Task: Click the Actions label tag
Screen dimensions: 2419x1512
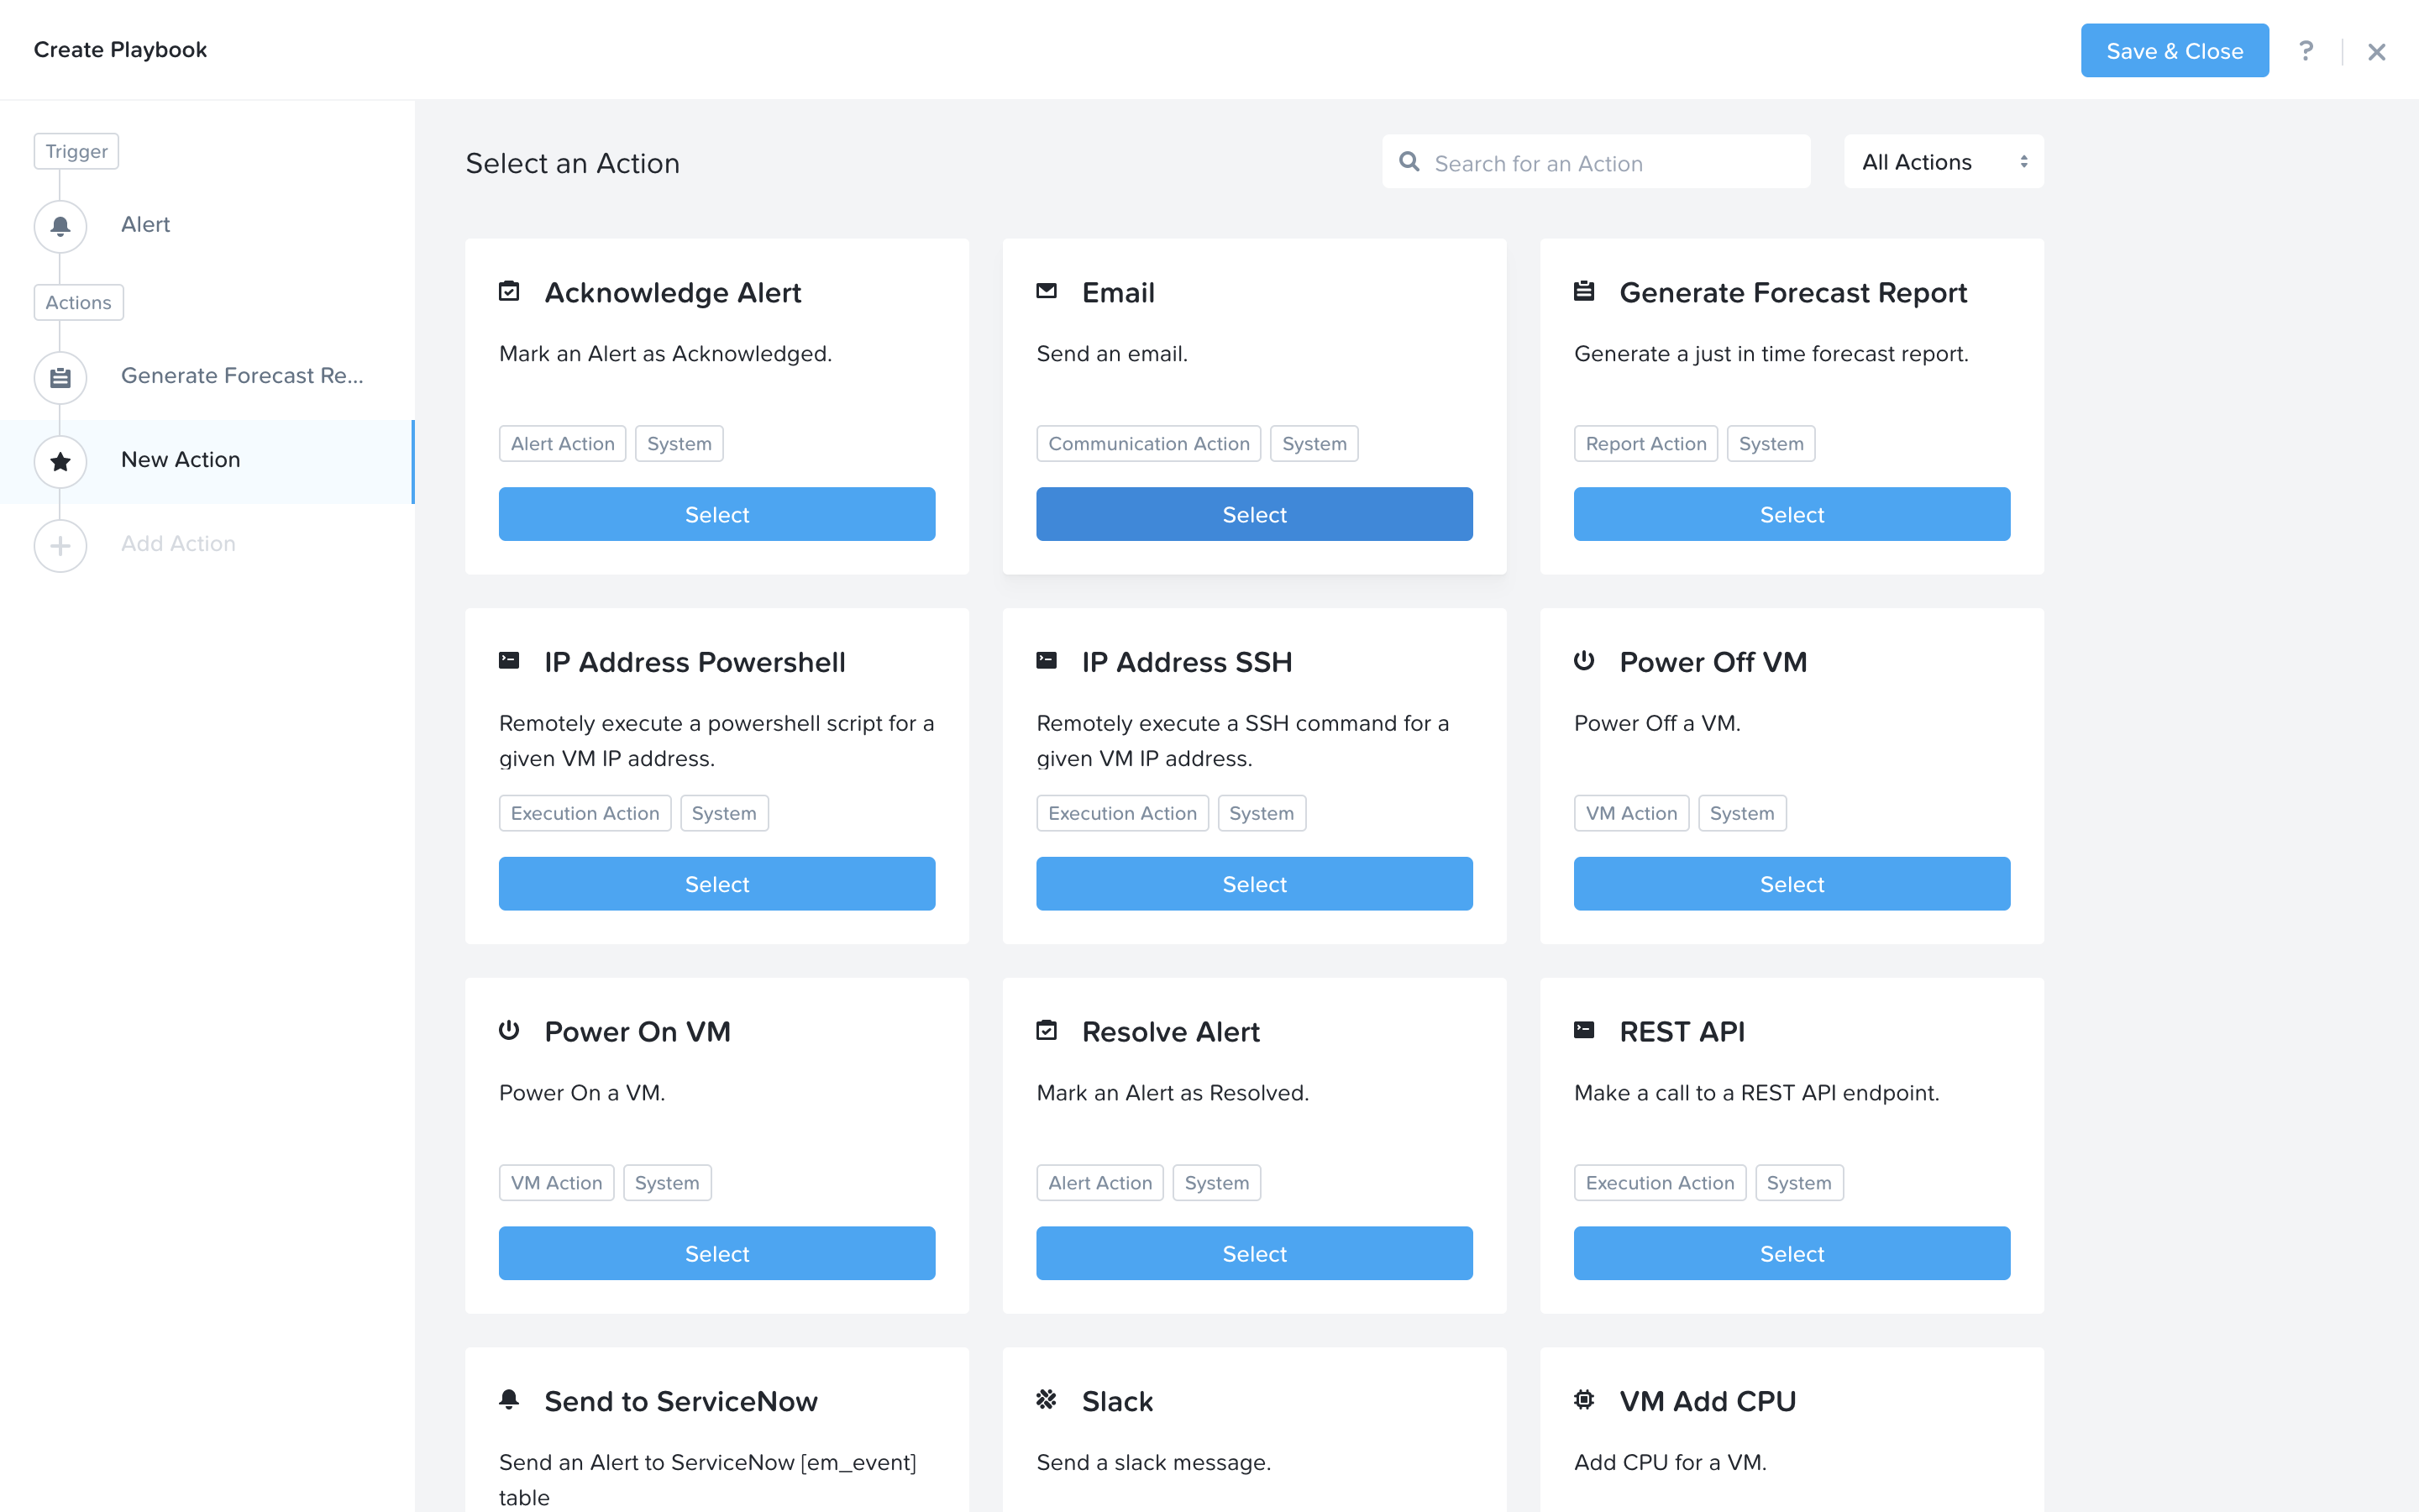Action: click(78, 302)
